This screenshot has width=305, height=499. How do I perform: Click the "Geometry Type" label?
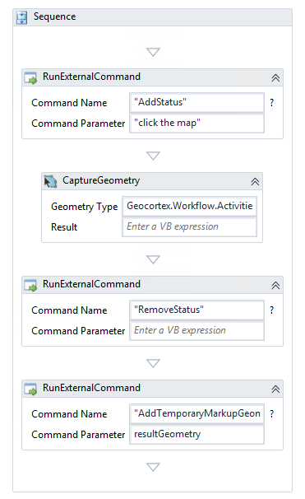[x=84, y=207]
